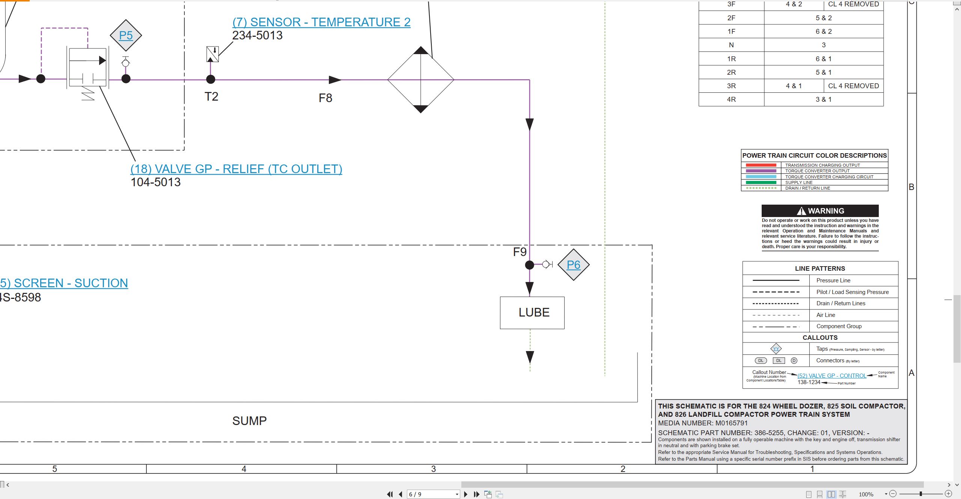Click the P6 pressure tap link
Viewport: 961px width, 499px height.
574,265
